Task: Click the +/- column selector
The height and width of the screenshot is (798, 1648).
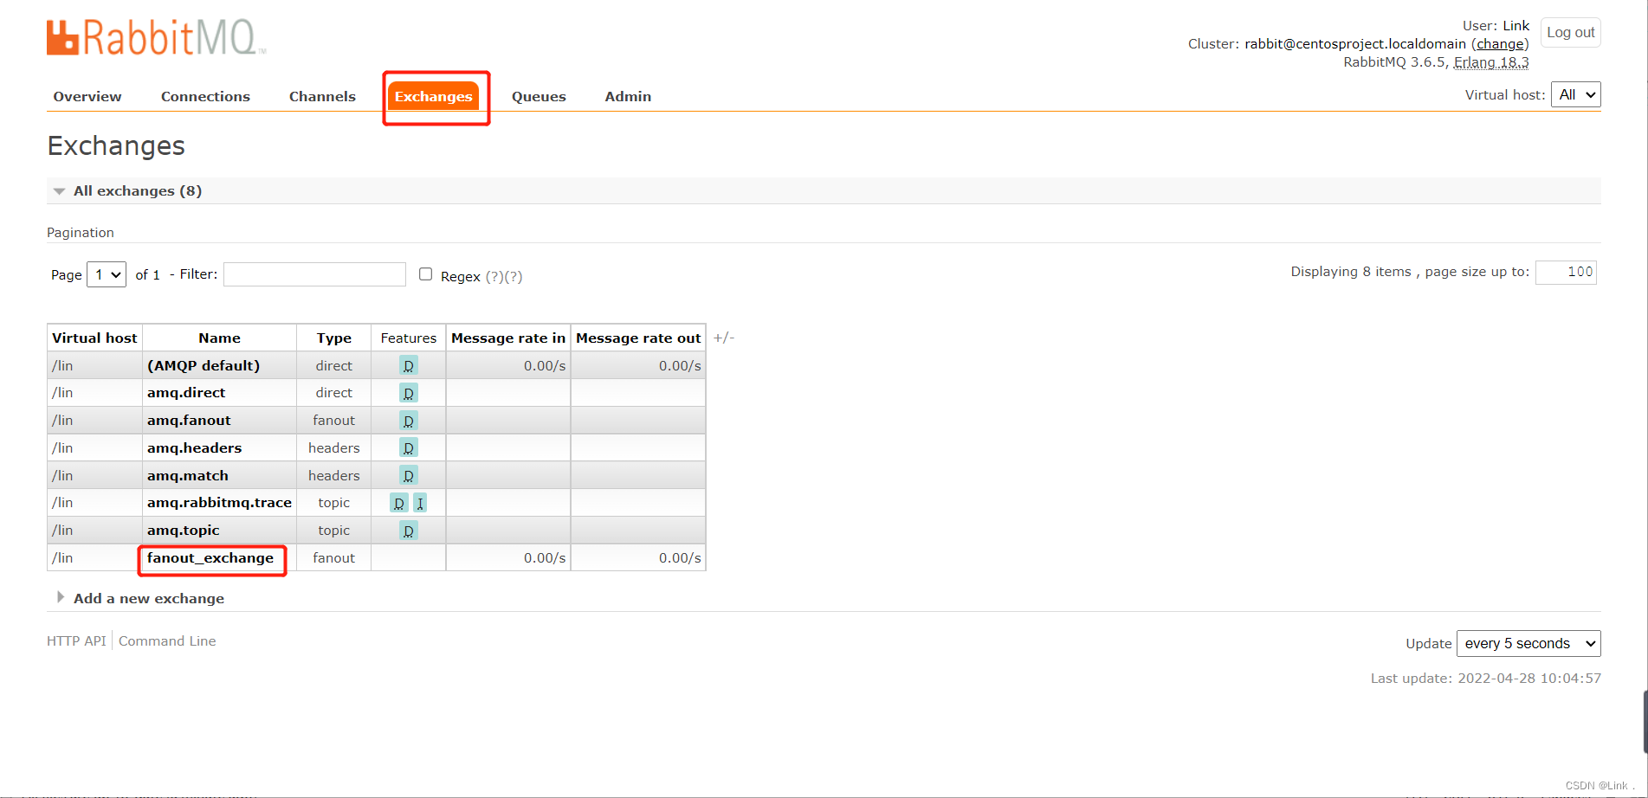Action: [x=724, y=338]
